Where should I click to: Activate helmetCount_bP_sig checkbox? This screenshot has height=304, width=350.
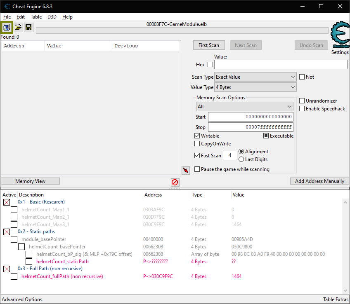coord(29,254)
